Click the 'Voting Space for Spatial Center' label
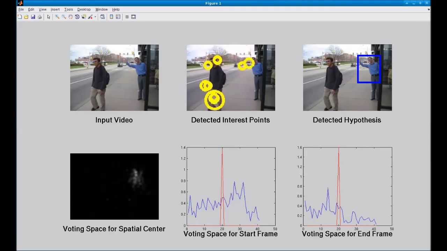The image size is (447, 251). 114,229
